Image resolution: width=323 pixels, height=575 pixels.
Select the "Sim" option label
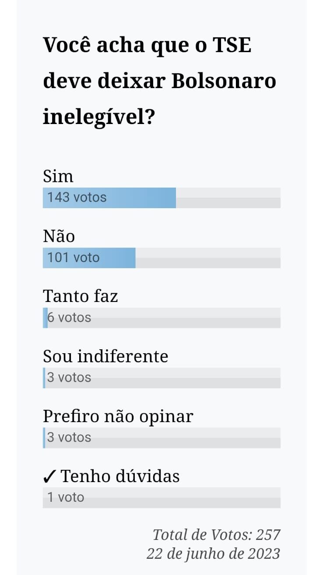point(58,176)
